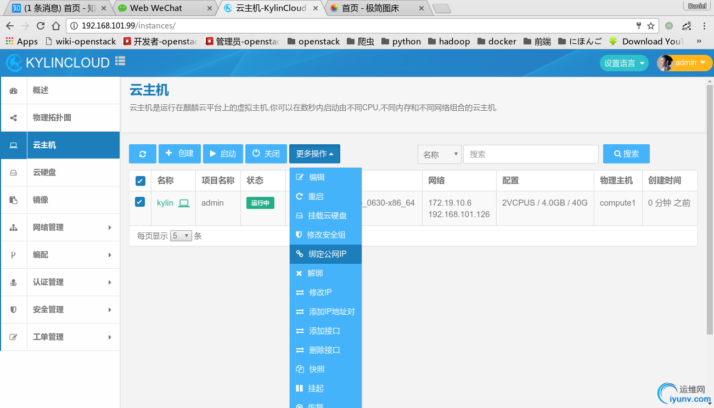Click the browser home icon
714x408 pixels.
(56, 26)
